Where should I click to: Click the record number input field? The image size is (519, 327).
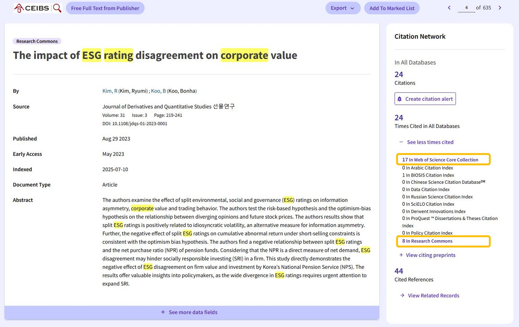(x=466, y=8)
